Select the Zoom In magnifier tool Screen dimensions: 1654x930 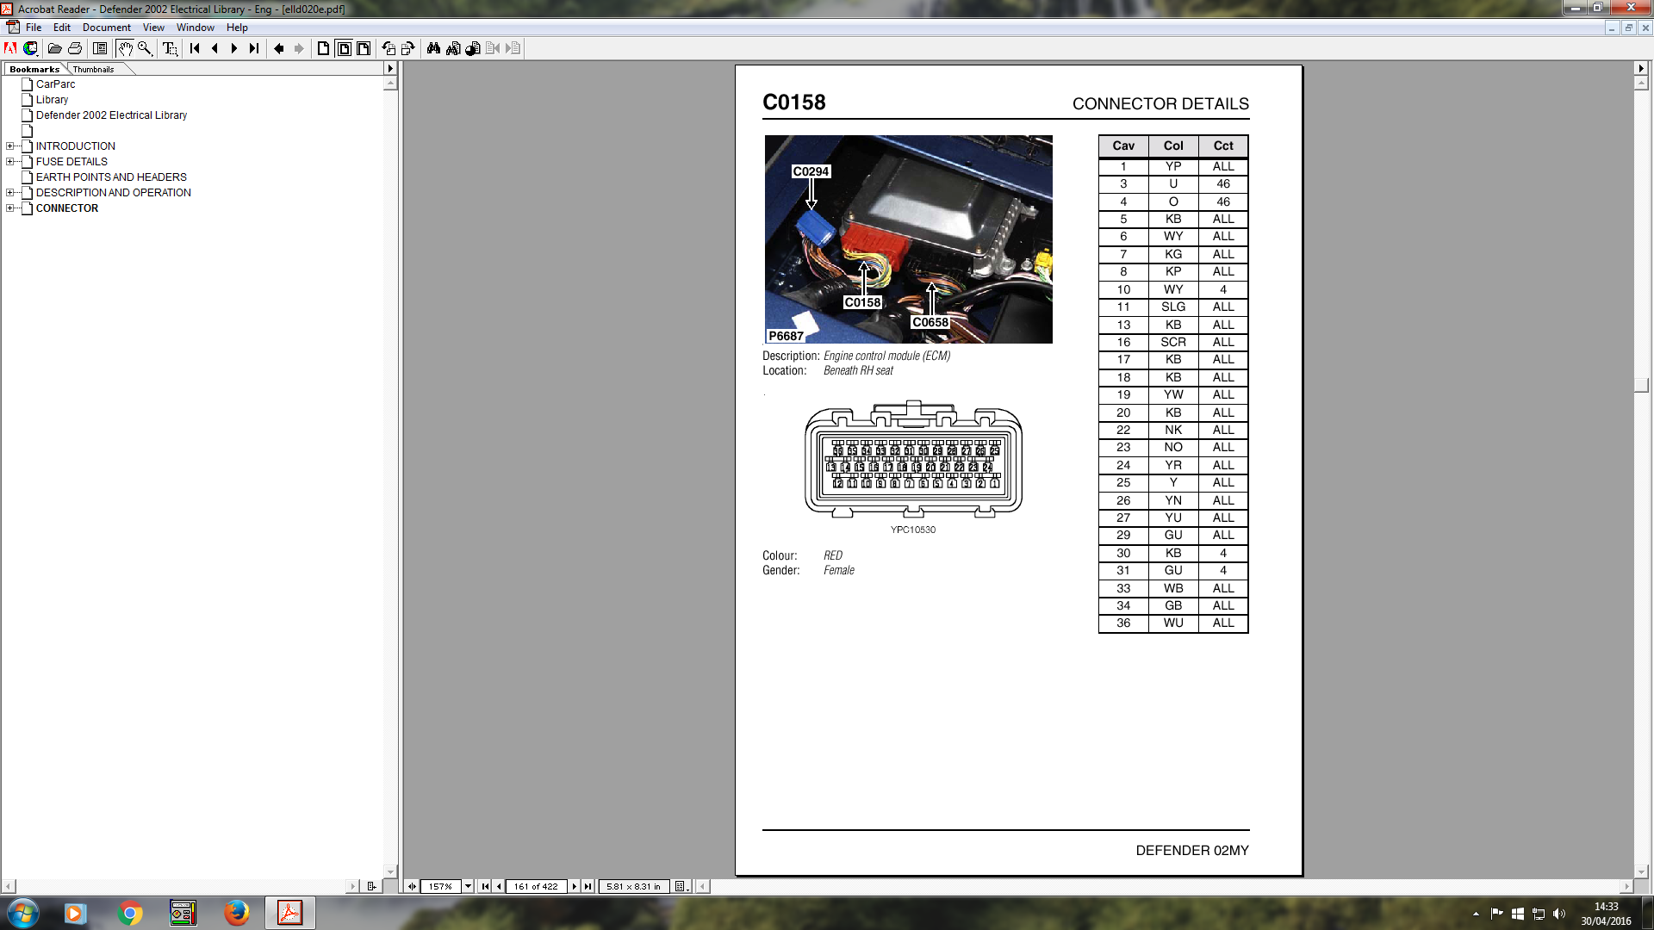pos(145,48)
